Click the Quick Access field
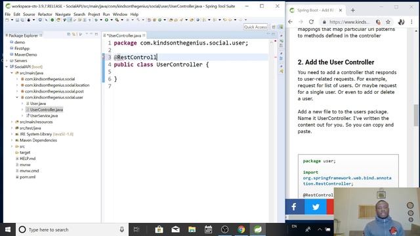 255,27
